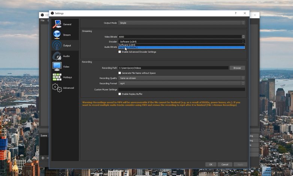Toggle Enable Replay Buffer checkbox
This screenshot has height=176, width=293.
120,94
